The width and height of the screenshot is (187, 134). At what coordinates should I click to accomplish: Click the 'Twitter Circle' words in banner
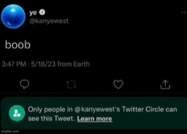(x=143, y=109)
